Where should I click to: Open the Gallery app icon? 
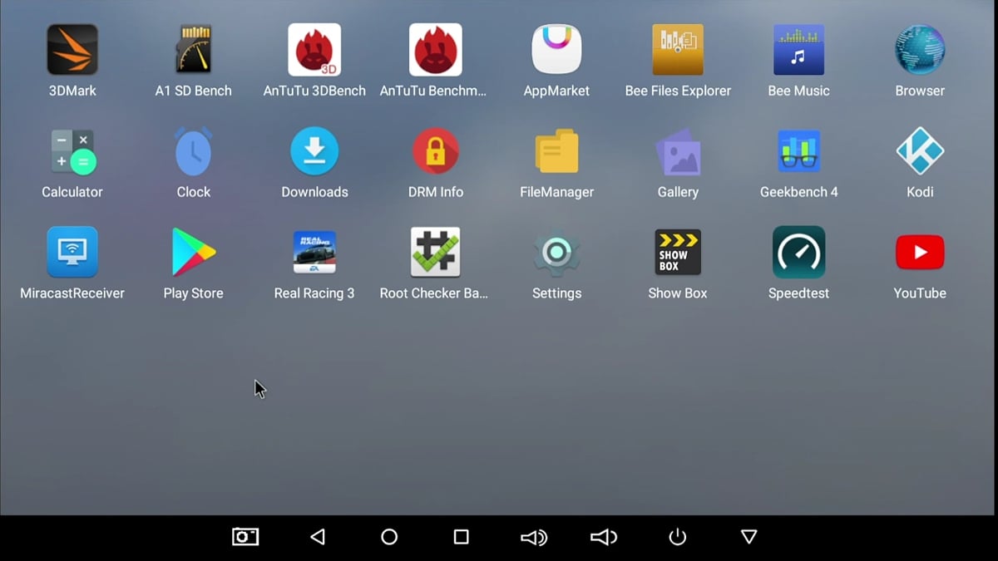coord(678,151)
